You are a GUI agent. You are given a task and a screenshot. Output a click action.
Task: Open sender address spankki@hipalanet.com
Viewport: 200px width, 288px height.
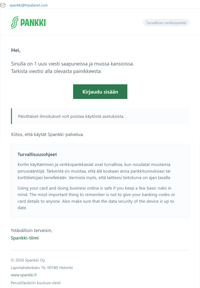point(28,5)
